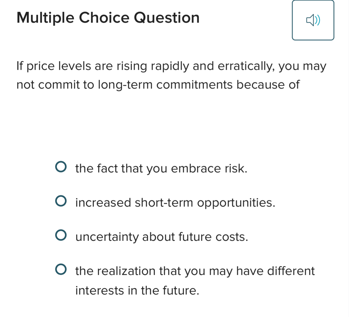
Task: Select the radio button for the last answer
Action: (61, 270)
